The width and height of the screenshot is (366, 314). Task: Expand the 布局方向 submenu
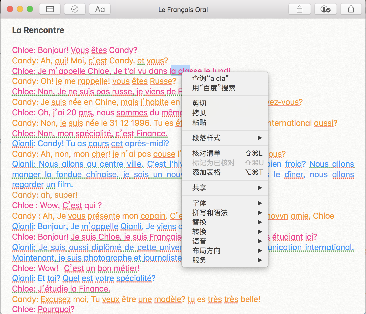pyautogui.click(x=225, y=251)
